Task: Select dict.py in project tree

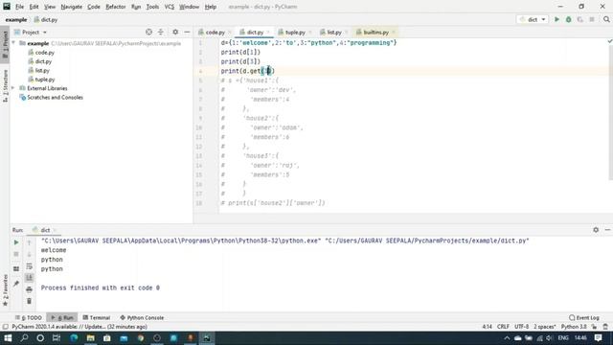Action: point(43,61)
